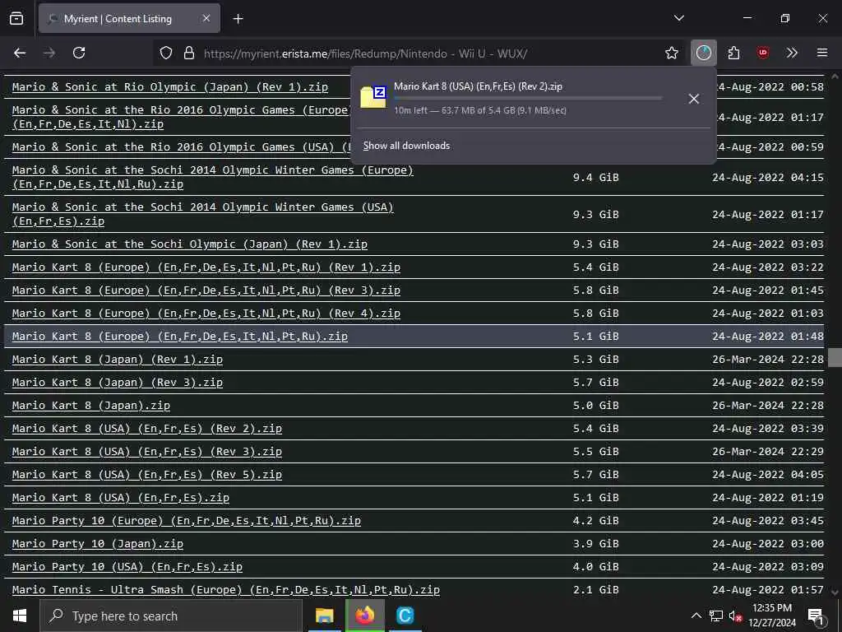Open the Windows Start menu

[x=20, y=616]
